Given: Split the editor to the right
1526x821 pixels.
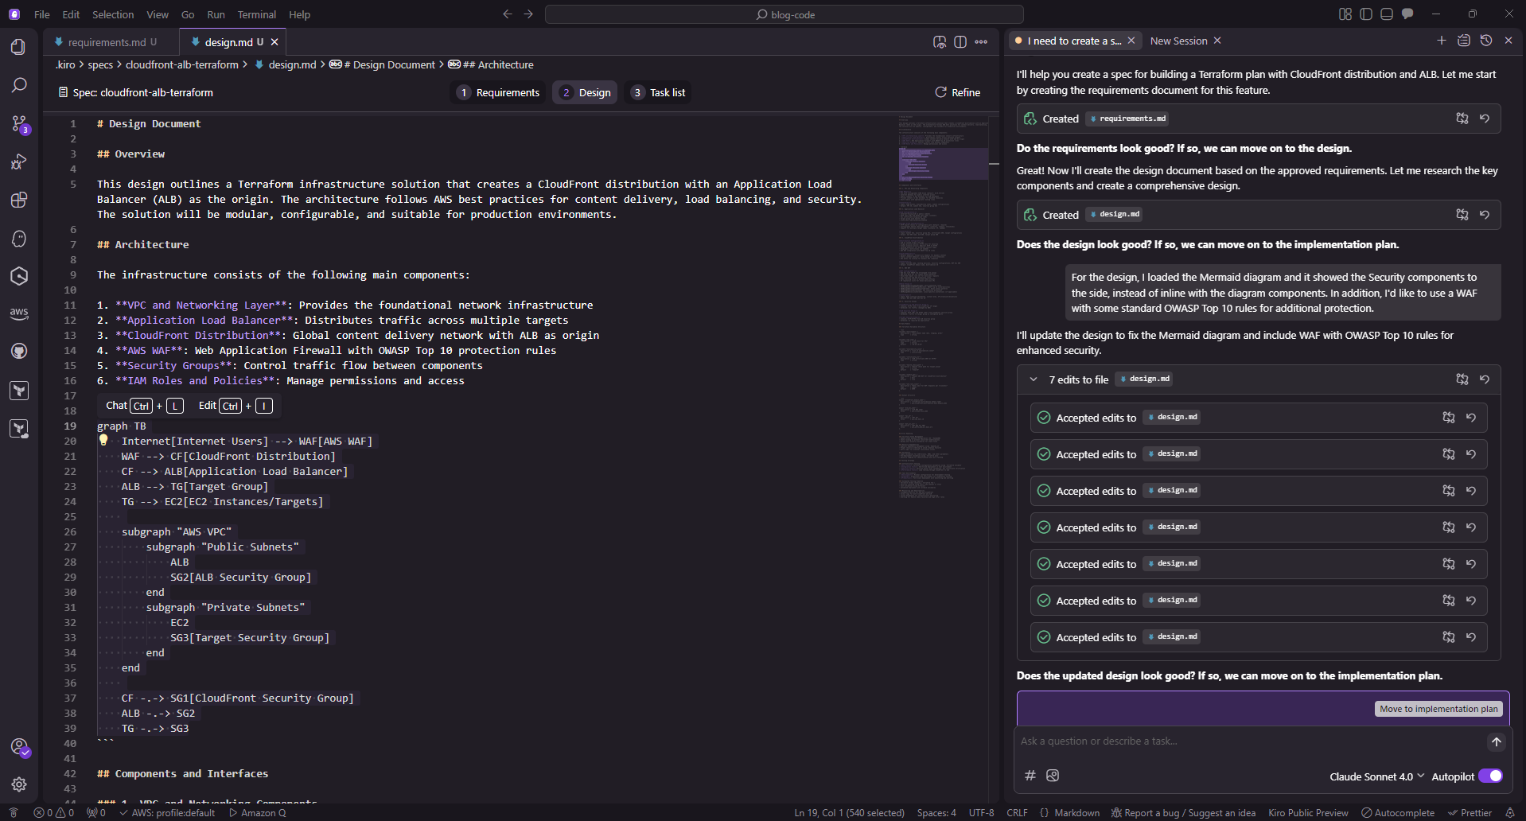Looking at the screenshot, I should (x=960, y=42).
